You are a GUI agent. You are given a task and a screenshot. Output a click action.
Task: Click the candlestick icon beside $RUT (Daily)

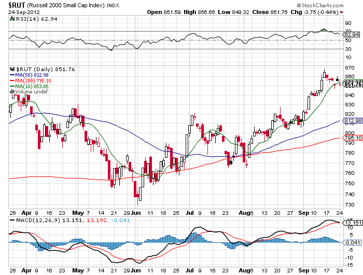(12, 69)
